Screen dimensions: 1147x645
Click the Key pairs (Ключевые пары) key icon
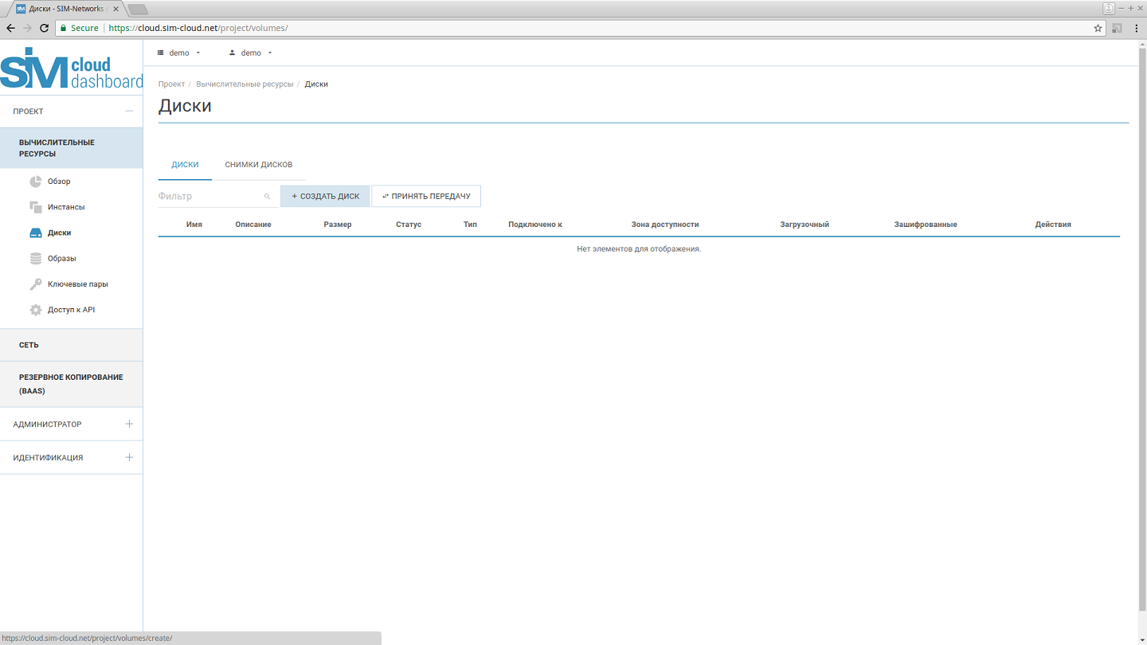(x=35, y=284)
